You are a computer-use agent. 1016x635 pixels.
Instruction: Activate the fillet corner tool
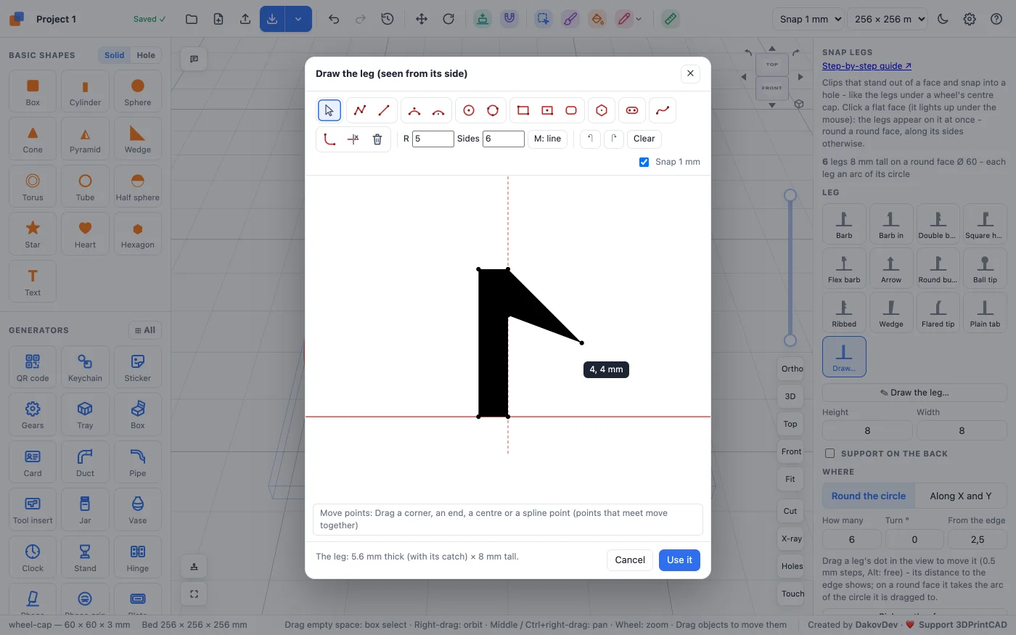329,139
